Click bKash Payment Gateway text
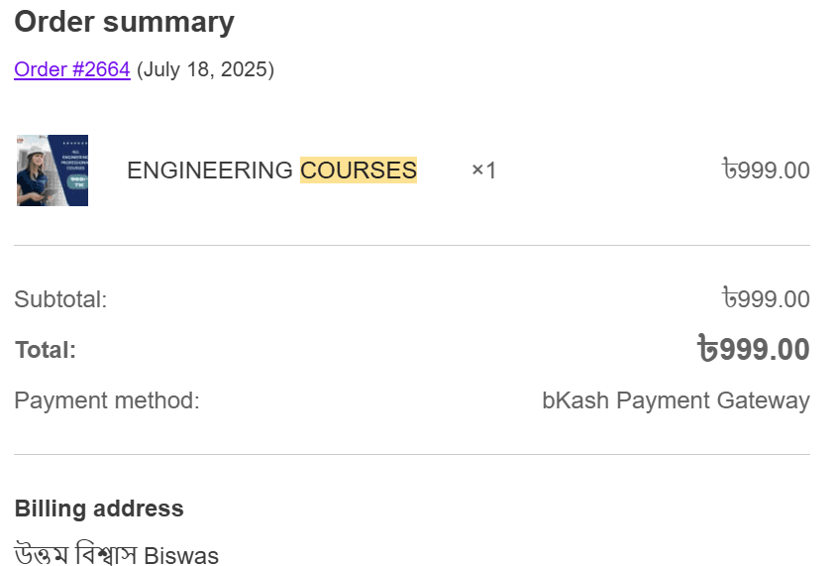838x566 pixels. pyautogui.click(x=677, y=400)
